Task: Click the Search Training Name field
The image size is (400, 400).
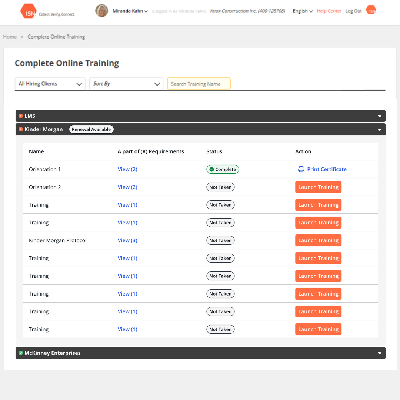Action: coord(199,84)
